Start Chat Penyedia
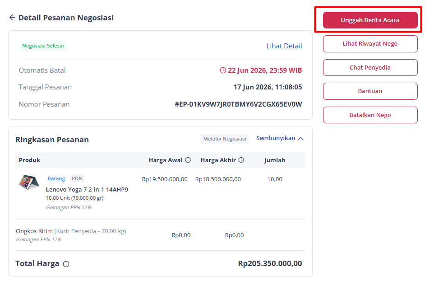The image size is (434, 281). point(370,68)
